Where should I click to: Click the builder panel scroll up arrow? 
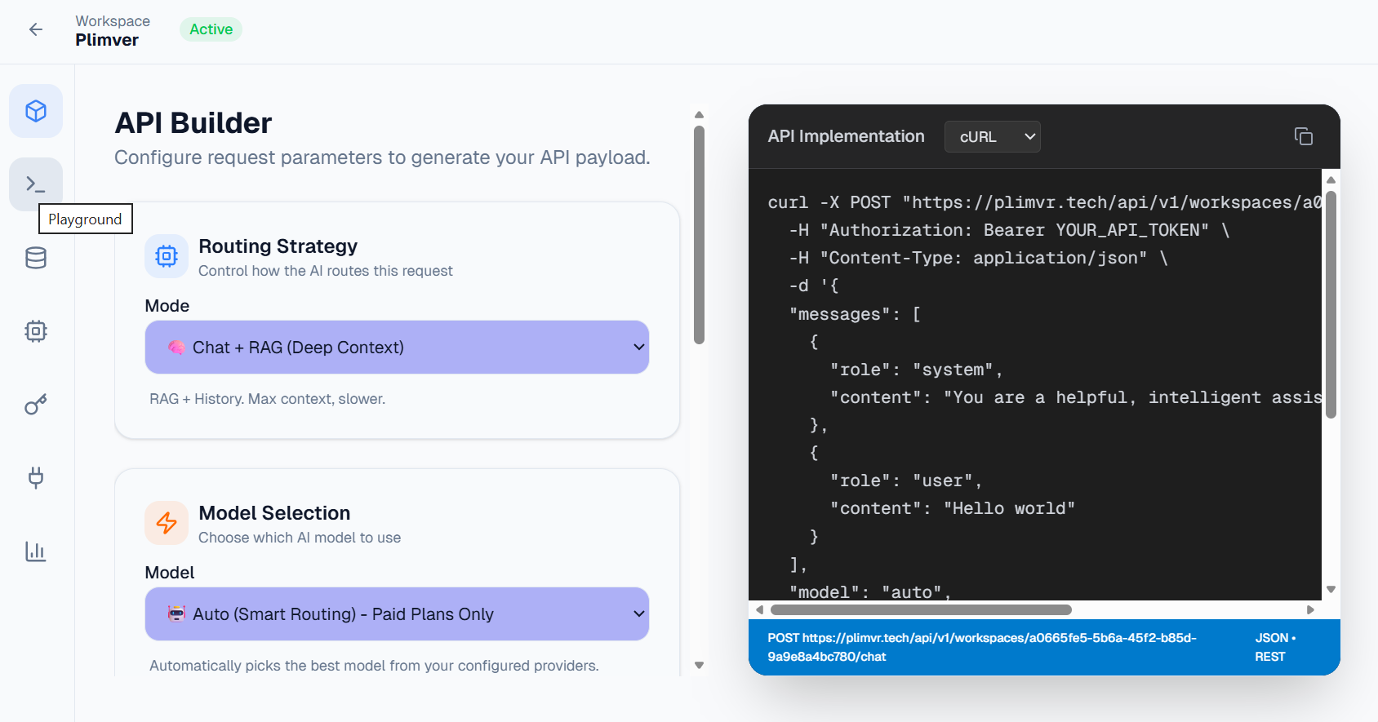click(699, 115)
